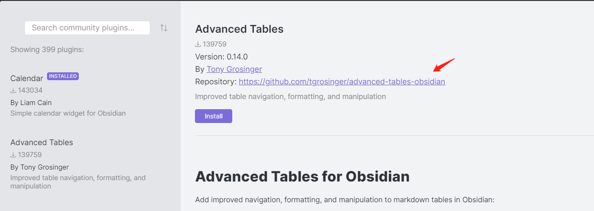Click the Advanced Tables title in details
594x211 pixels.
click(239, 29)
